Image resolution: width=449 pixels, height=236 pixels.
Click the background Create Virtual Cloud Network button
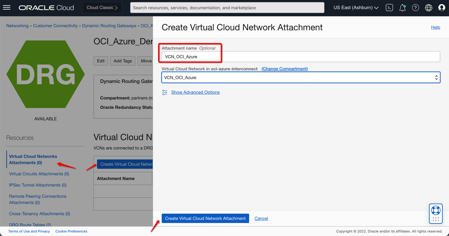click(x=125, y=164)
